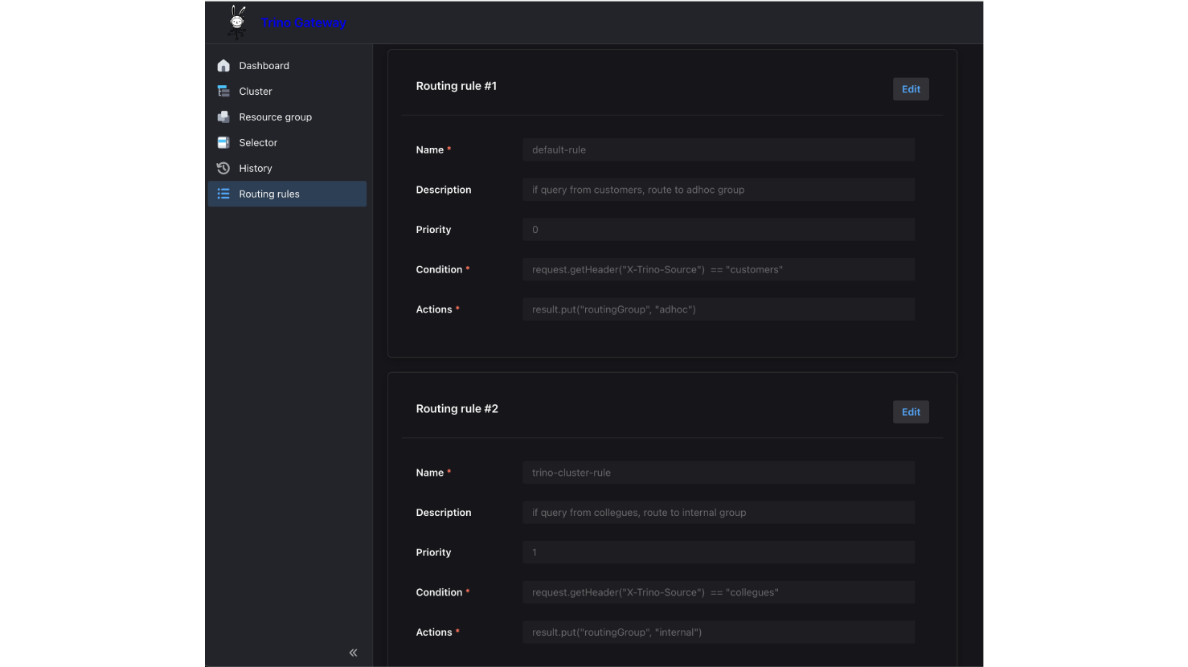Click the Actions field with "internal"
Viewport: 1188px width, 667px height.
(718, 632)
